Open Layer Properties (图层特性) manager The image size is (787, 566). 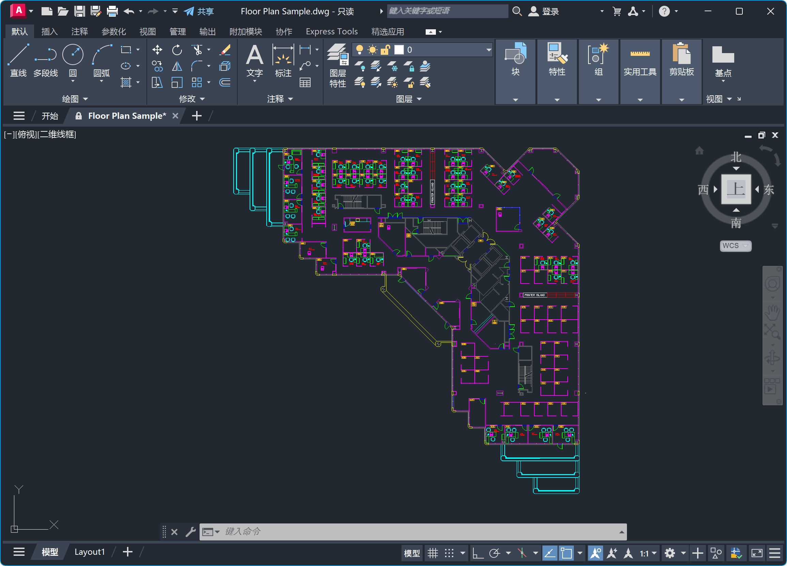click(337, 66)
